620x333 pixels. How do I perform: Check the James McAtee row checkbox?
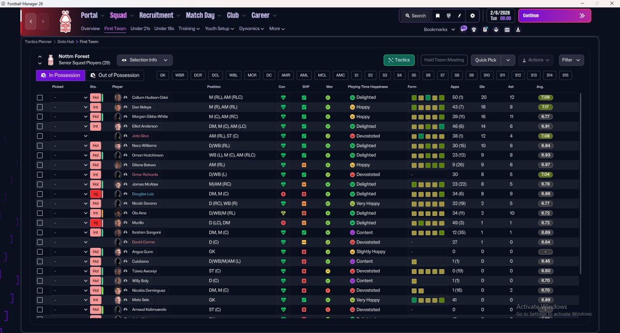click(40, 184)
